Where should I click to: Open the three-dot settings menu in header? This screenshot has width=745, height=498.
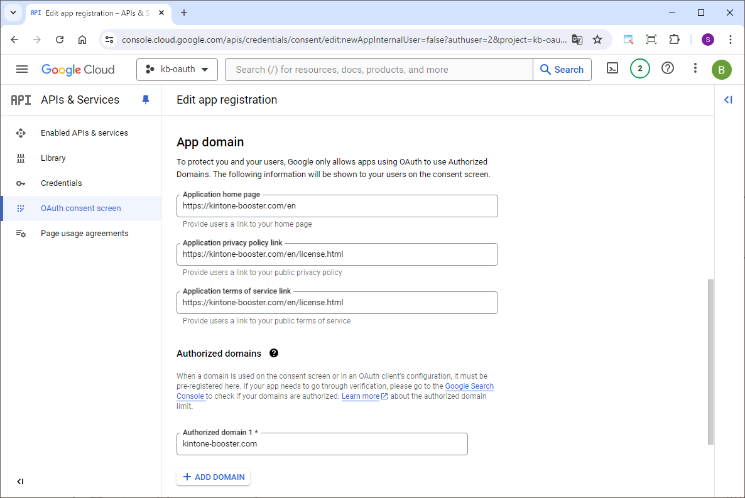coord(695,68)
